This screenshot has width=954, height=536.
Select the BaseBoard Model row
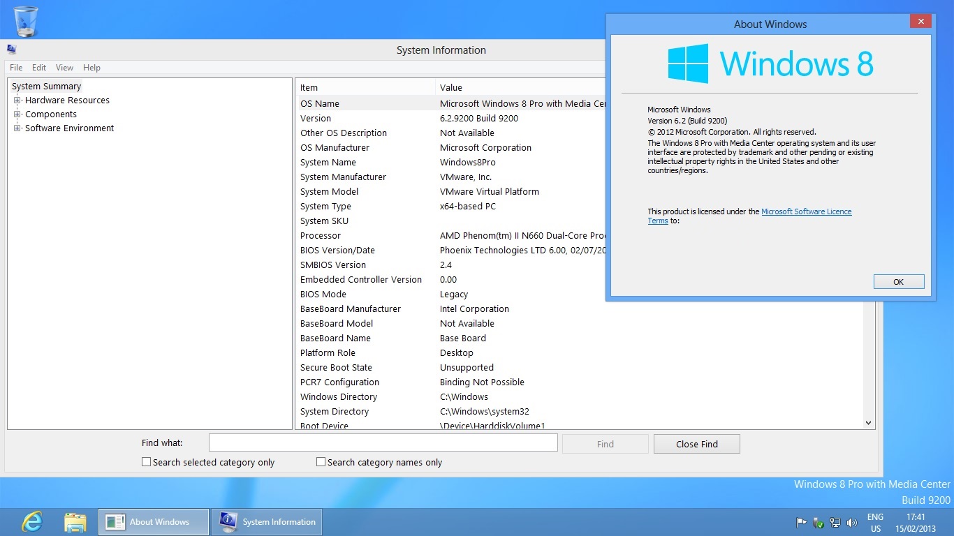point(580,323)
